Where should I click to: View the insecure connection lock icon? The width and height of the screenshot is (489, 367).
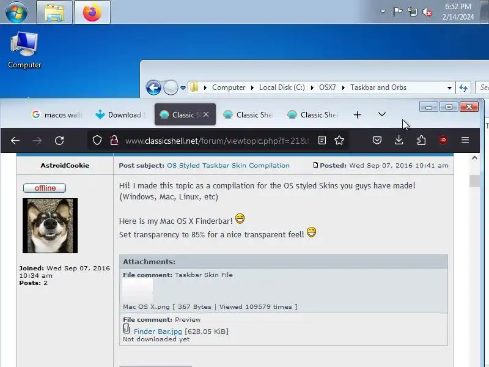coord(114,141)
